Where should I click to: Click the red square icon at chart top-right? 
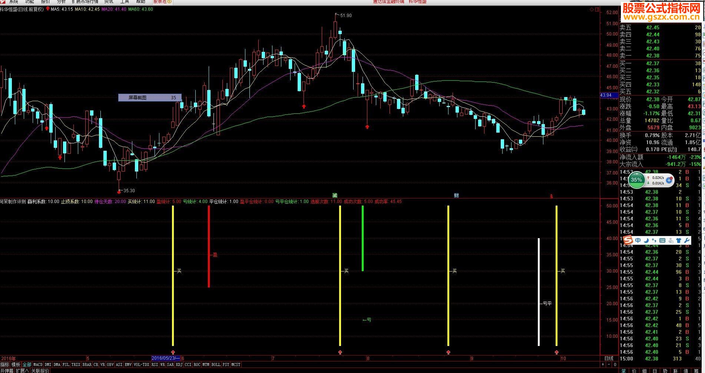(x=597, y=10)
